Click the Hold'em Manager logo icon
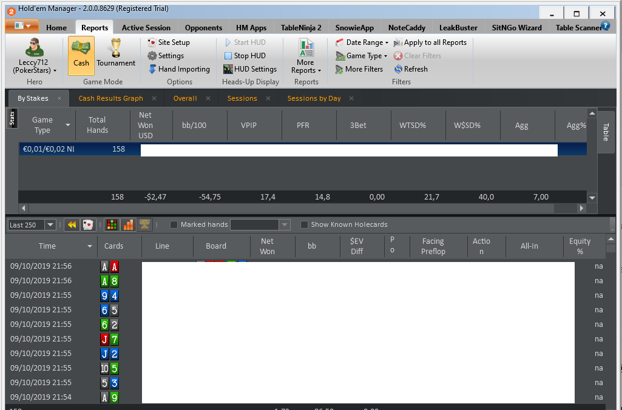 11,12
